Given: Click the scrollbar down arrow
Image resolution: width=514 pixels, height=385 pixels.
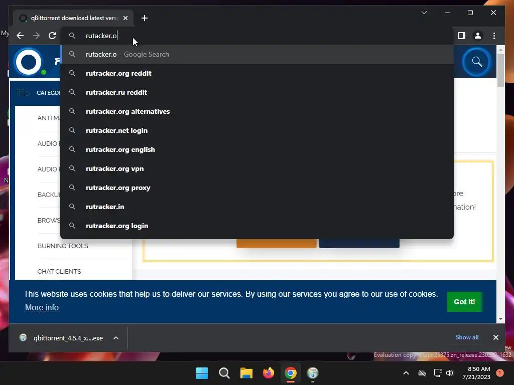Looking at the screenshot, I should pos(500,318).
